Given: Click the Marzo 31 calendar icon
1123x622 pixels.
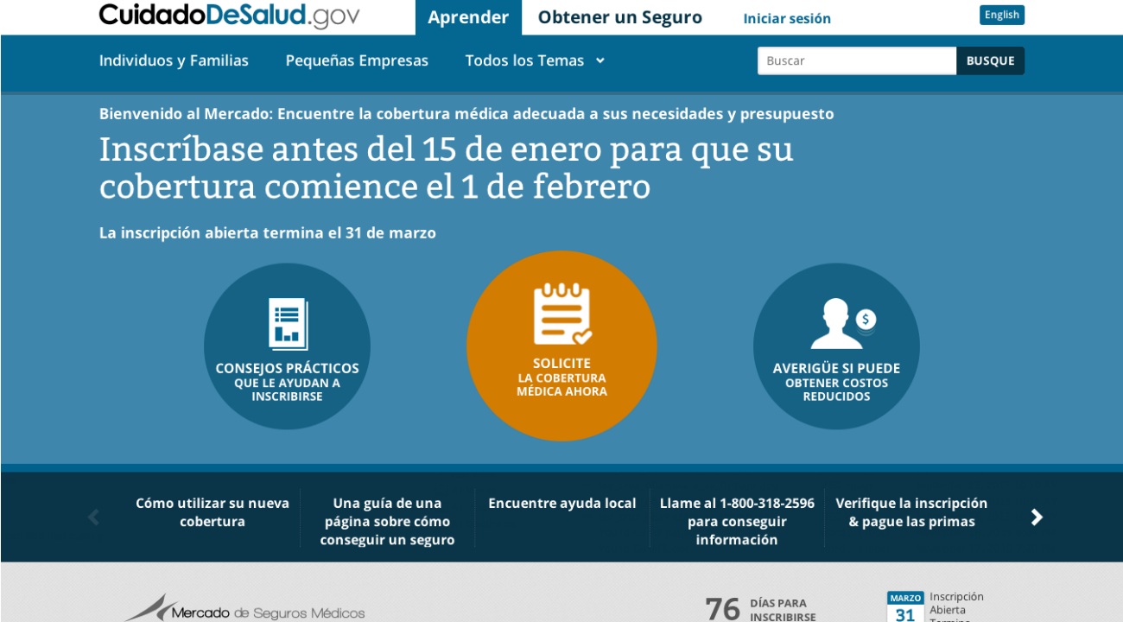Looking at the screenshot, I should click(x=904, y=607).
